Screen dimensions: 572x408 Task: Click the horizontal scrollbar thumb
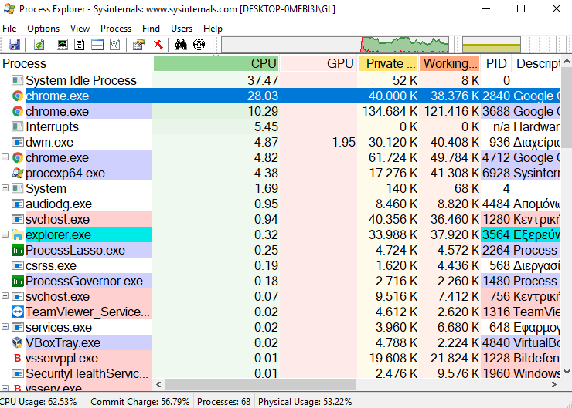coord(260,384)
